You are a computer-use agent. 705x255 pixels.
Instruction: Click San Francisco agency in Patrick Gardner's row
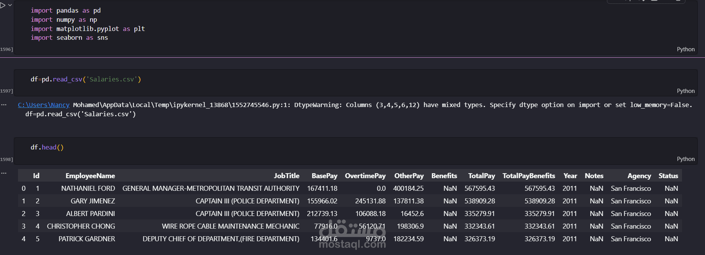coord(631,239)
